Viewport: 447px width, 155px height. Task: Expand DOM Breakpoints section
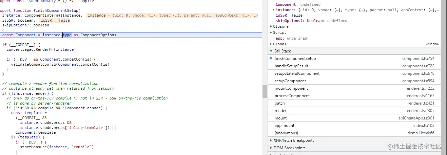[x=271, y=148]
